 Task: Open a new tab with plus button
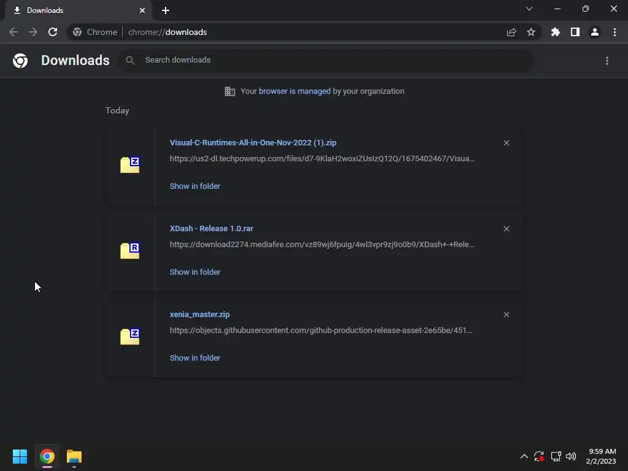coord(166,10)
